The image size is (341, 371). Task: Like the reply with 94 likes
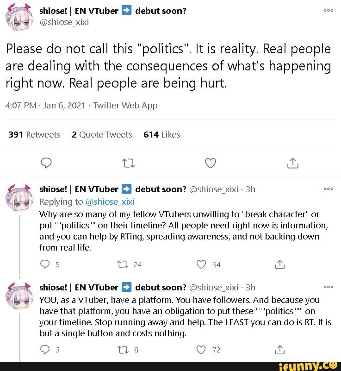201,264
